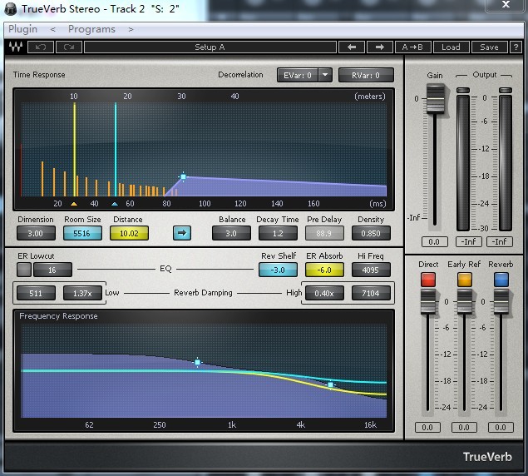Click the Redo arrow button

(69, 47)
